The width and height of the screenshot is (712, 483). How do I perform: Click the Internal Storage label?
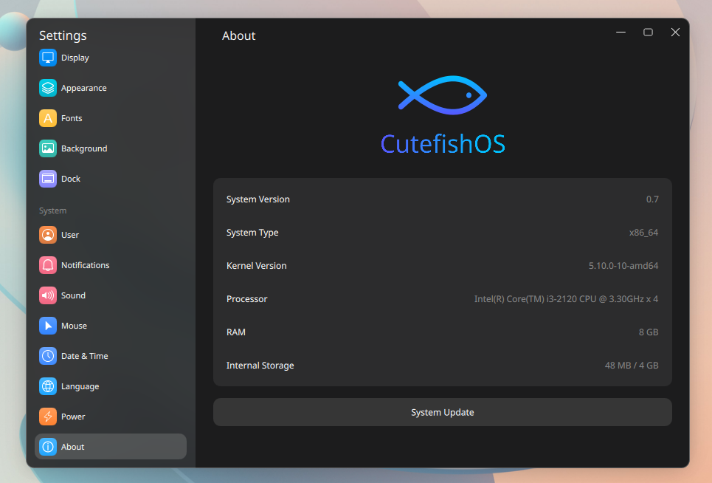pyautogui.click(x=260, y=366)
